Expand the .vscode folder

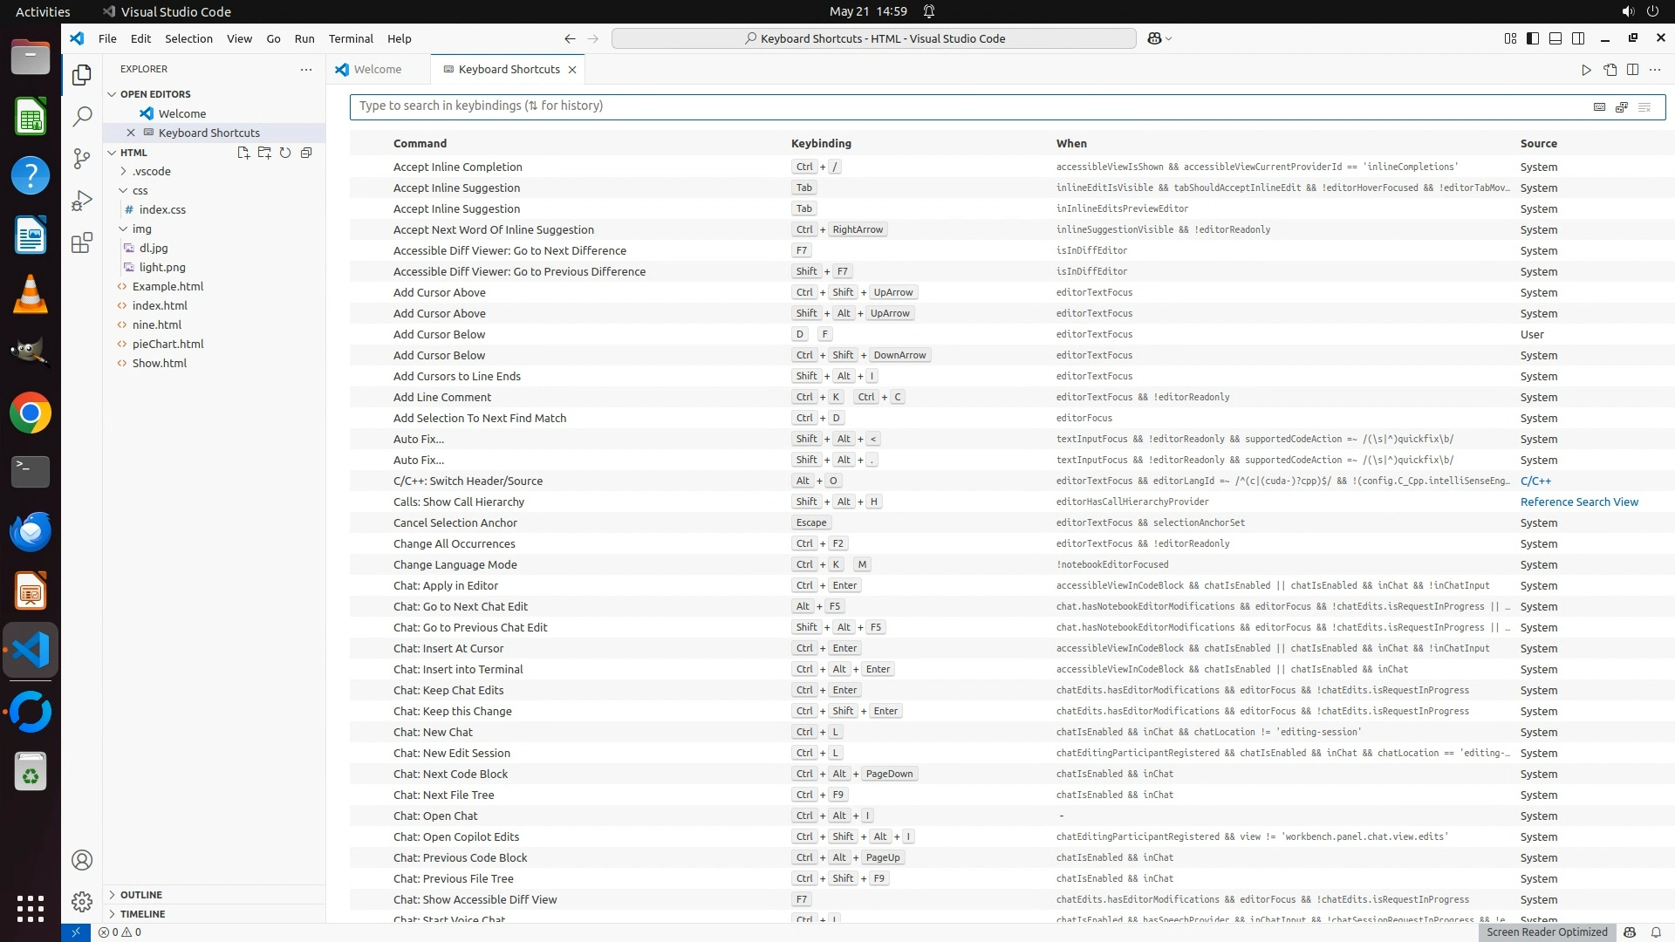pos(151,171)
